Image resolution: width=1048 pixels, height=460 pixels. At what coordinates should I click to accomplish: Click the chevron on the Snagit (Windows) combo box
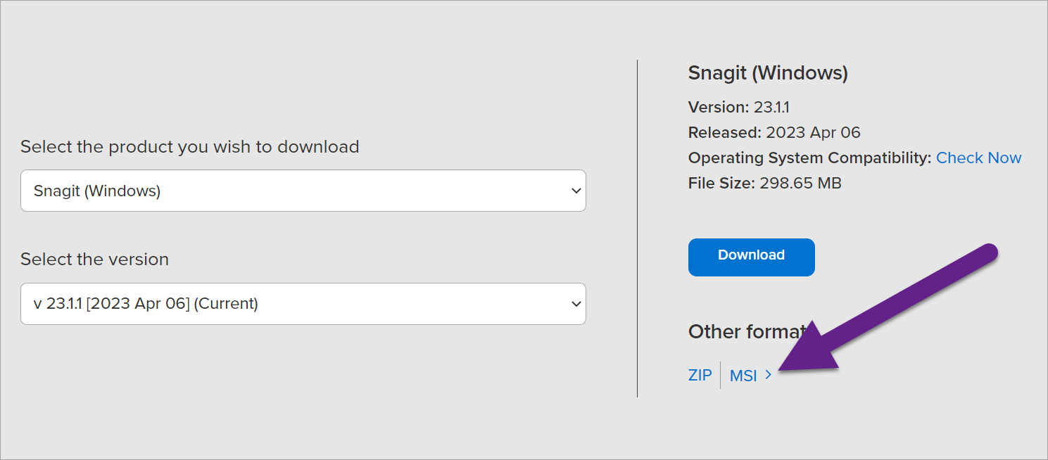(576, 191)
